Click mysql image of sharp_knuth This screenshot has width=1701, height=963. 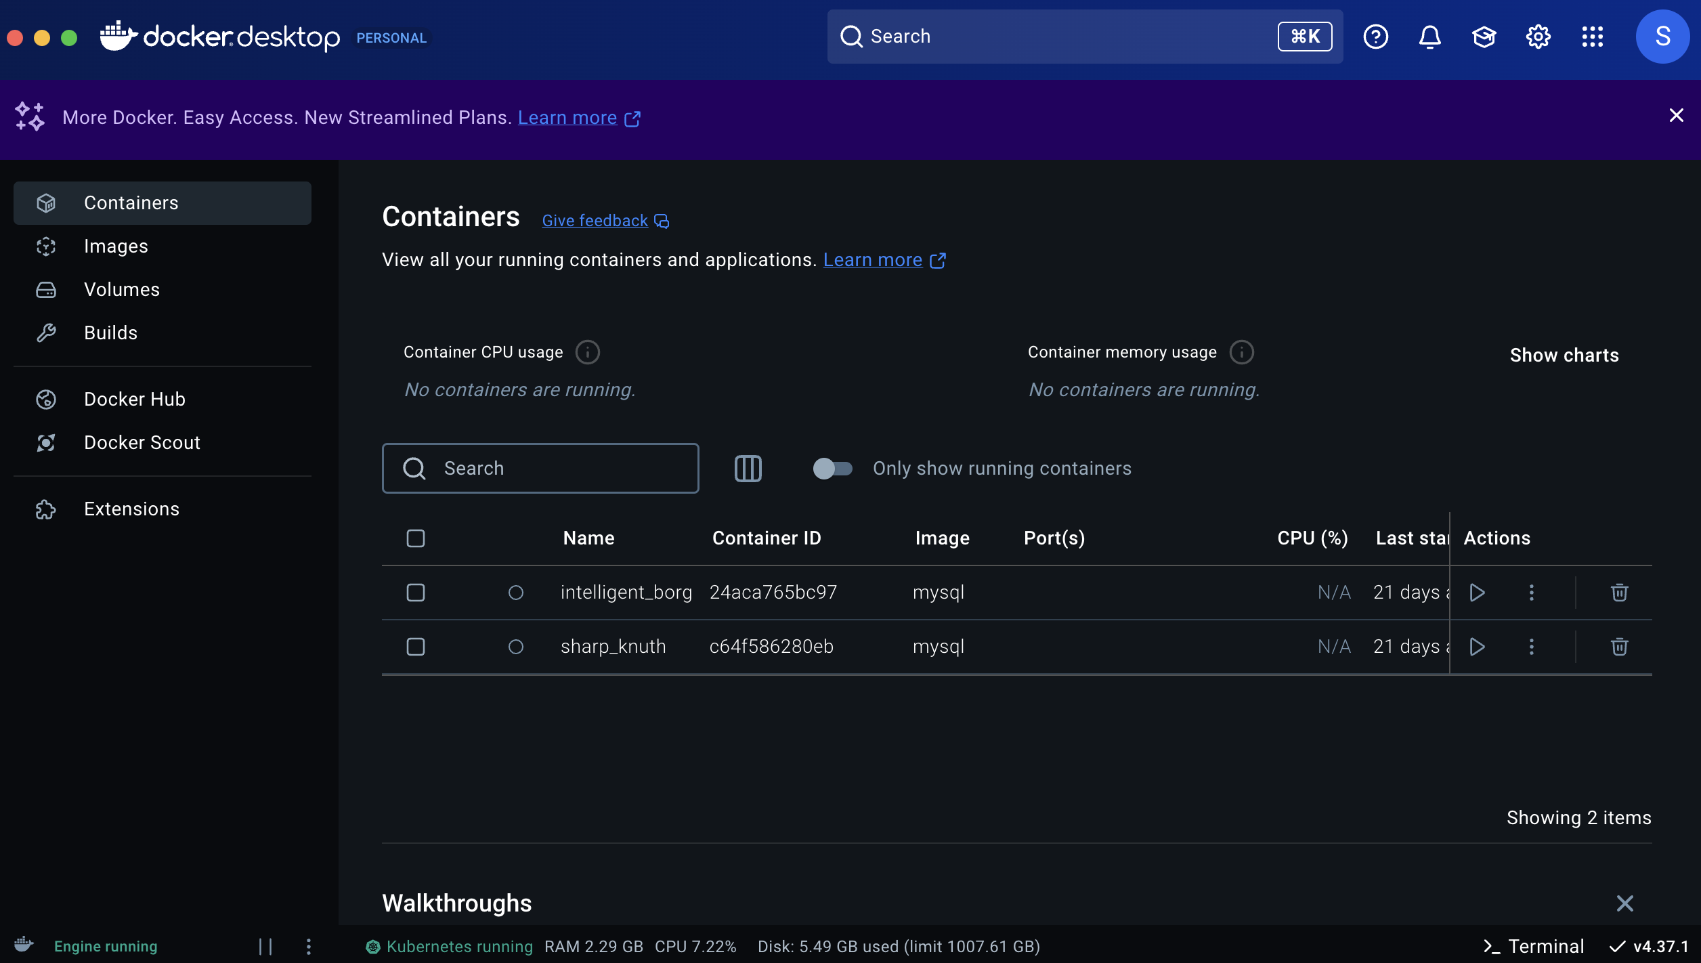click(x=938, y=647)
